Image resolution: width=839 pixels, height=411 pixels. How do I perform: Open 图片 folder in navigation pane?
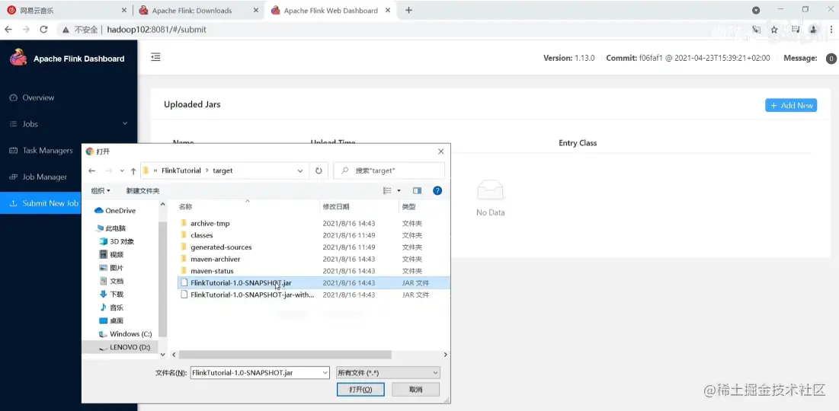coord(111,268)
